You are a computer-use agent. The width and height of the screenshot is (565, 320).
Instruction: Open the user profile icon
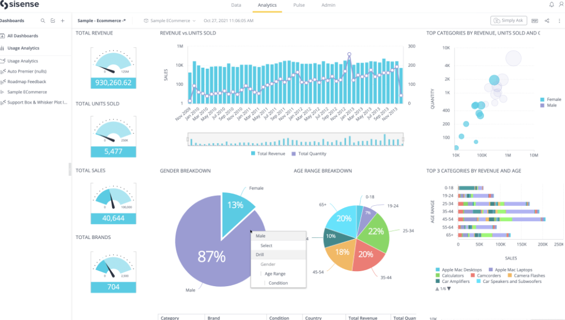[562, 4]
